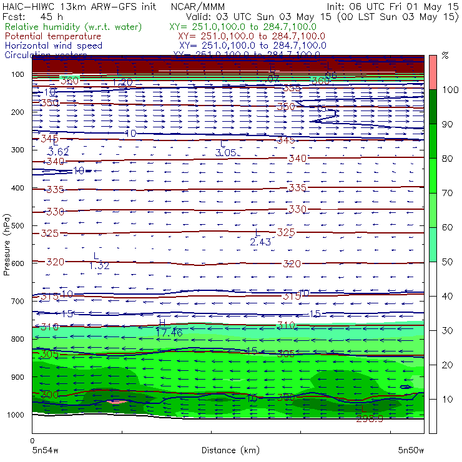The image size is (462, 462).
Task: Click the wind minimum value '3.62'
Action: 58,152
